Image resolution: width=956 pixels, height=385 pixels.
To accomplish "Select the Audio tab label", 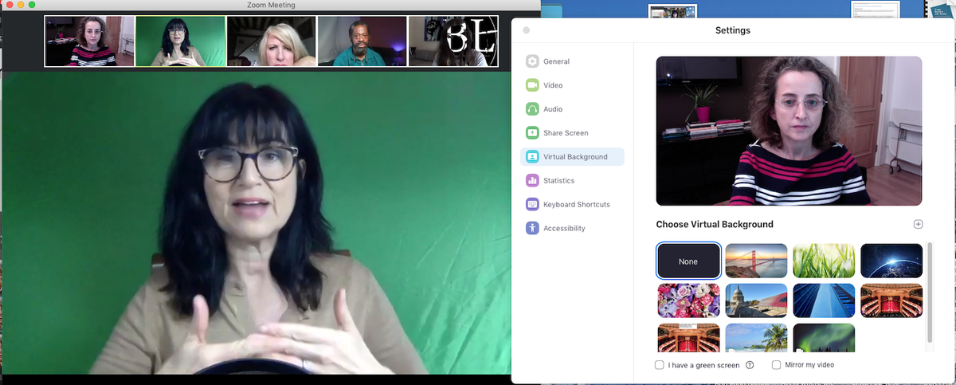I will [553, 109].
